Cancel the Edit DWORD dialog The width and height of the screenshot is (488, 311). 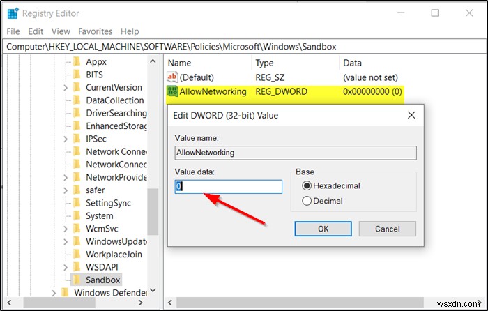coord(387,229)
